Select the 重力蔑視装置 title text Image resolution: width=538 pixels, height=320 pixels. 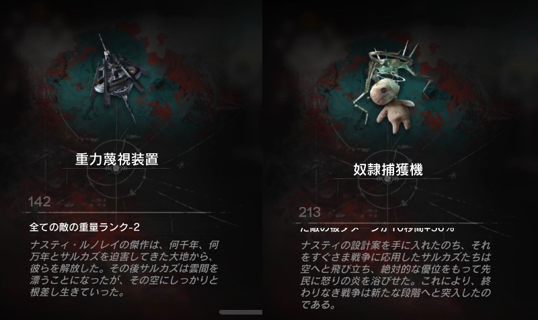point(116,159)
